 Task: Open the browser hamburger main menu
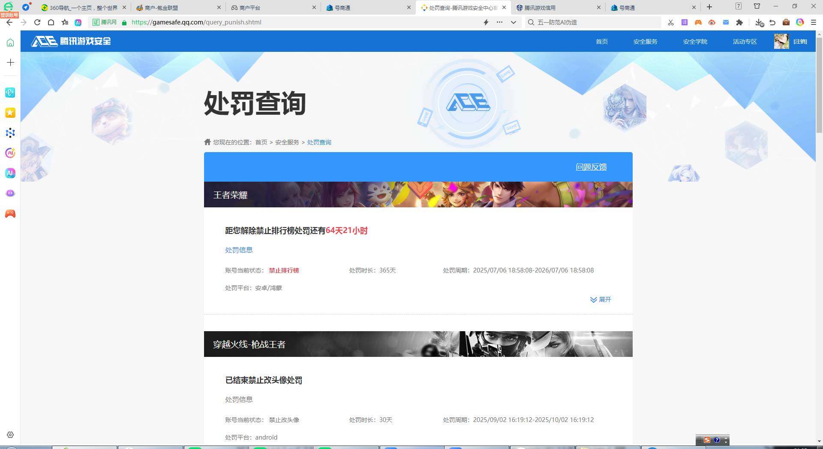814,22
